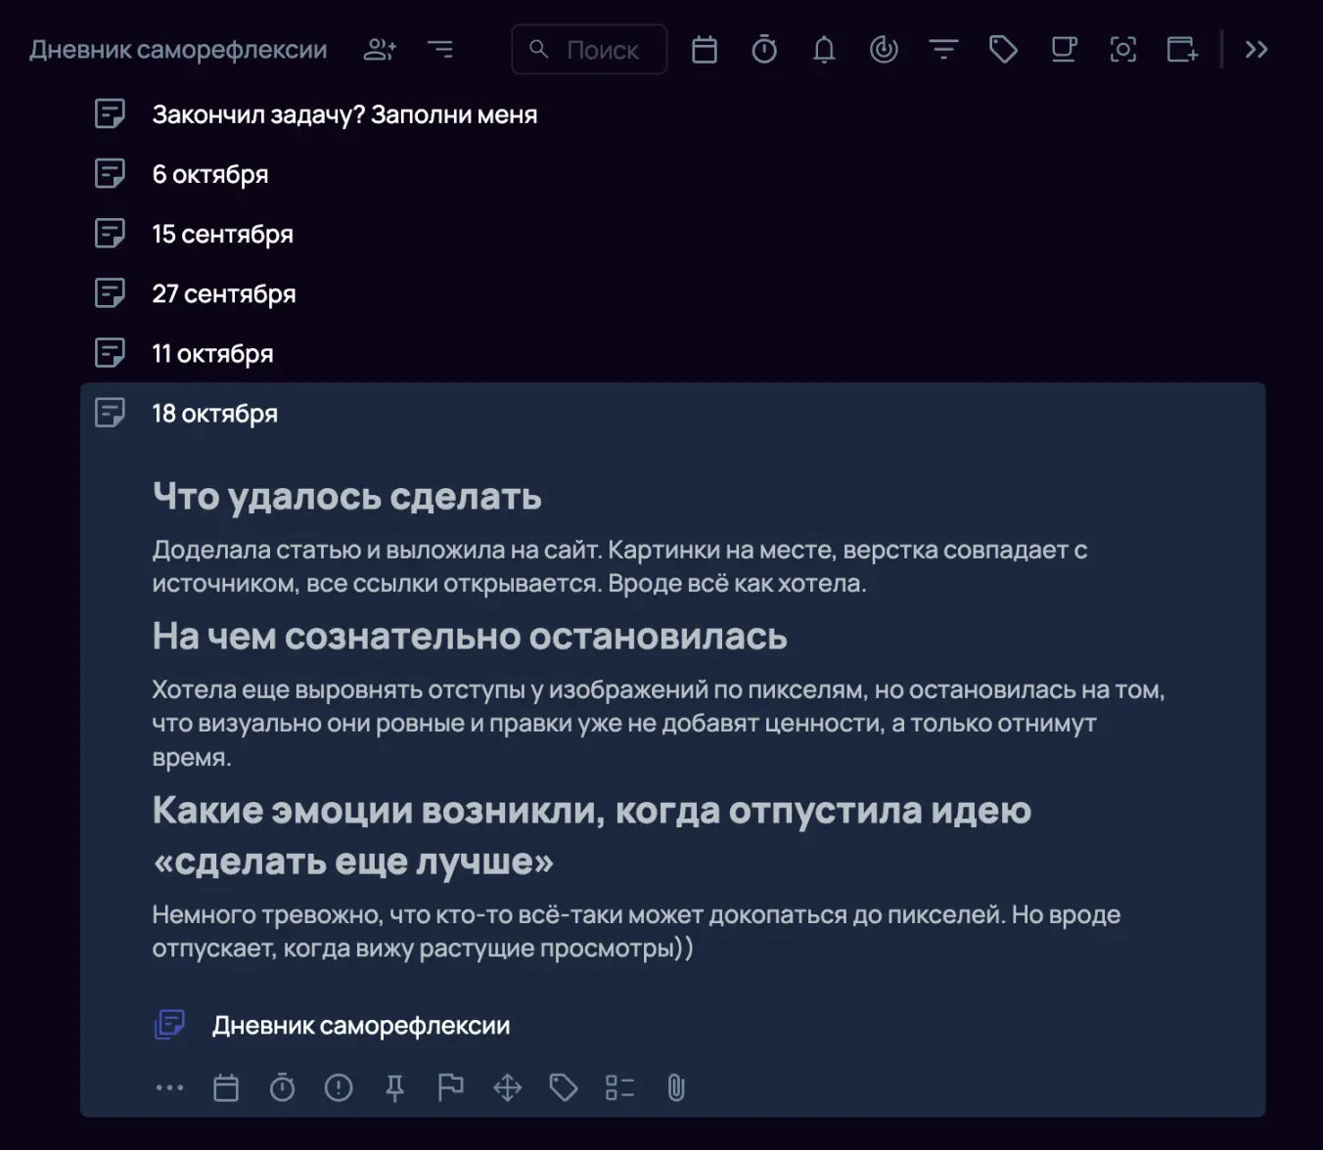
Task: Create a new folder using the folder-add icon
Action: click(x=1182, y=49)
